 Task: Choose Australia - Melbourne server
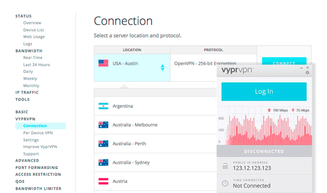pos(155,125)
